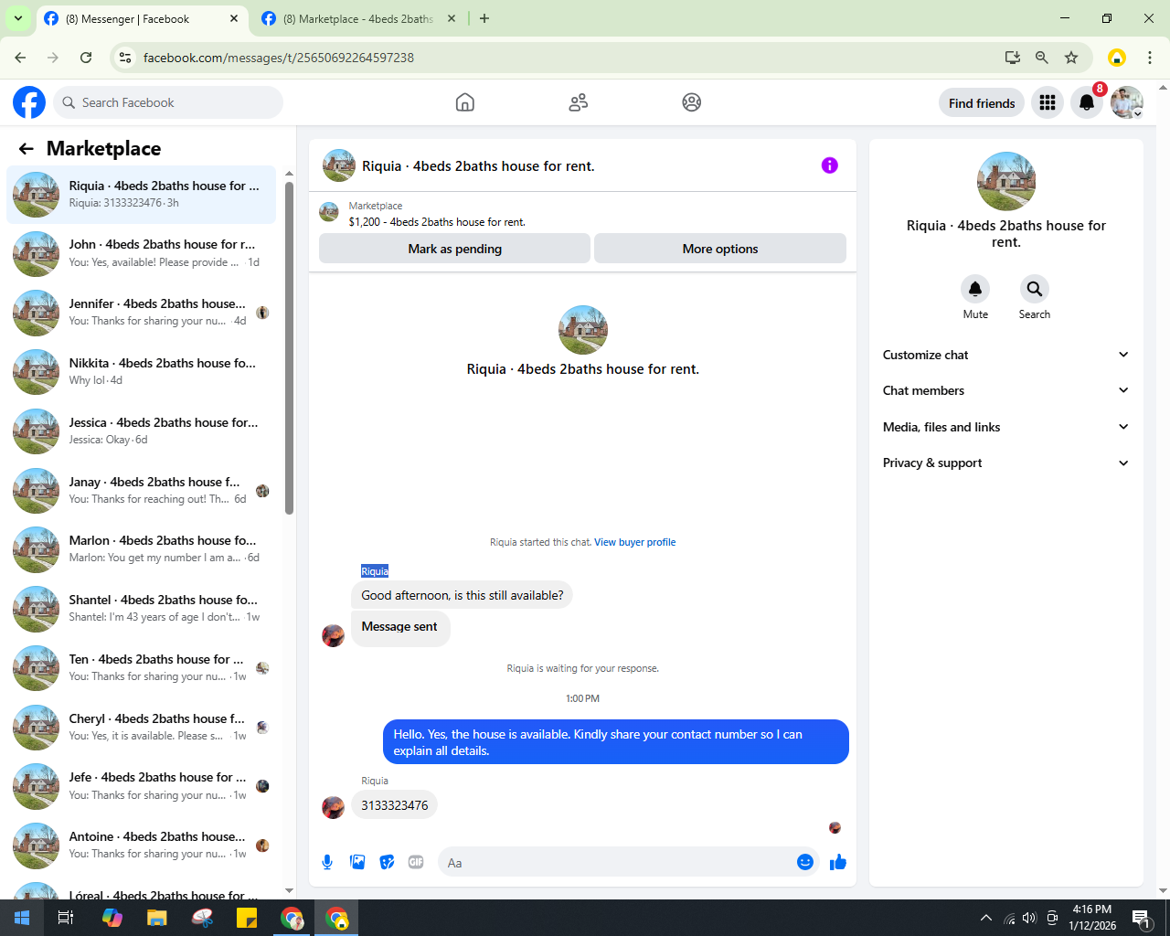
Task: Click Mark as pending button
Action: click(x=454, y=249)
